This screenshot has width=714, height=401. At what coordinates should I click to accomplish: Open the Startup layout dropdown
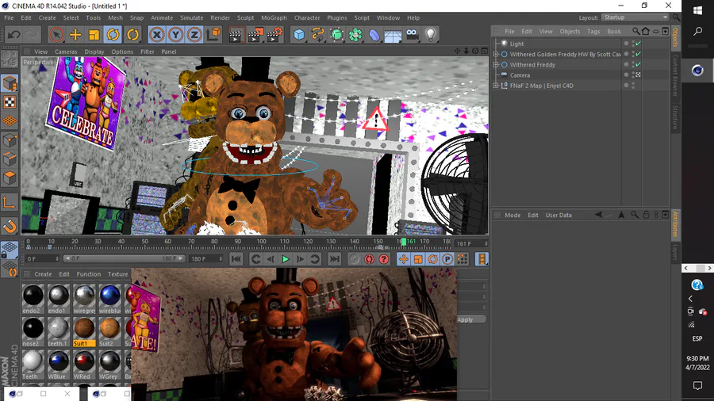(635, 17)
